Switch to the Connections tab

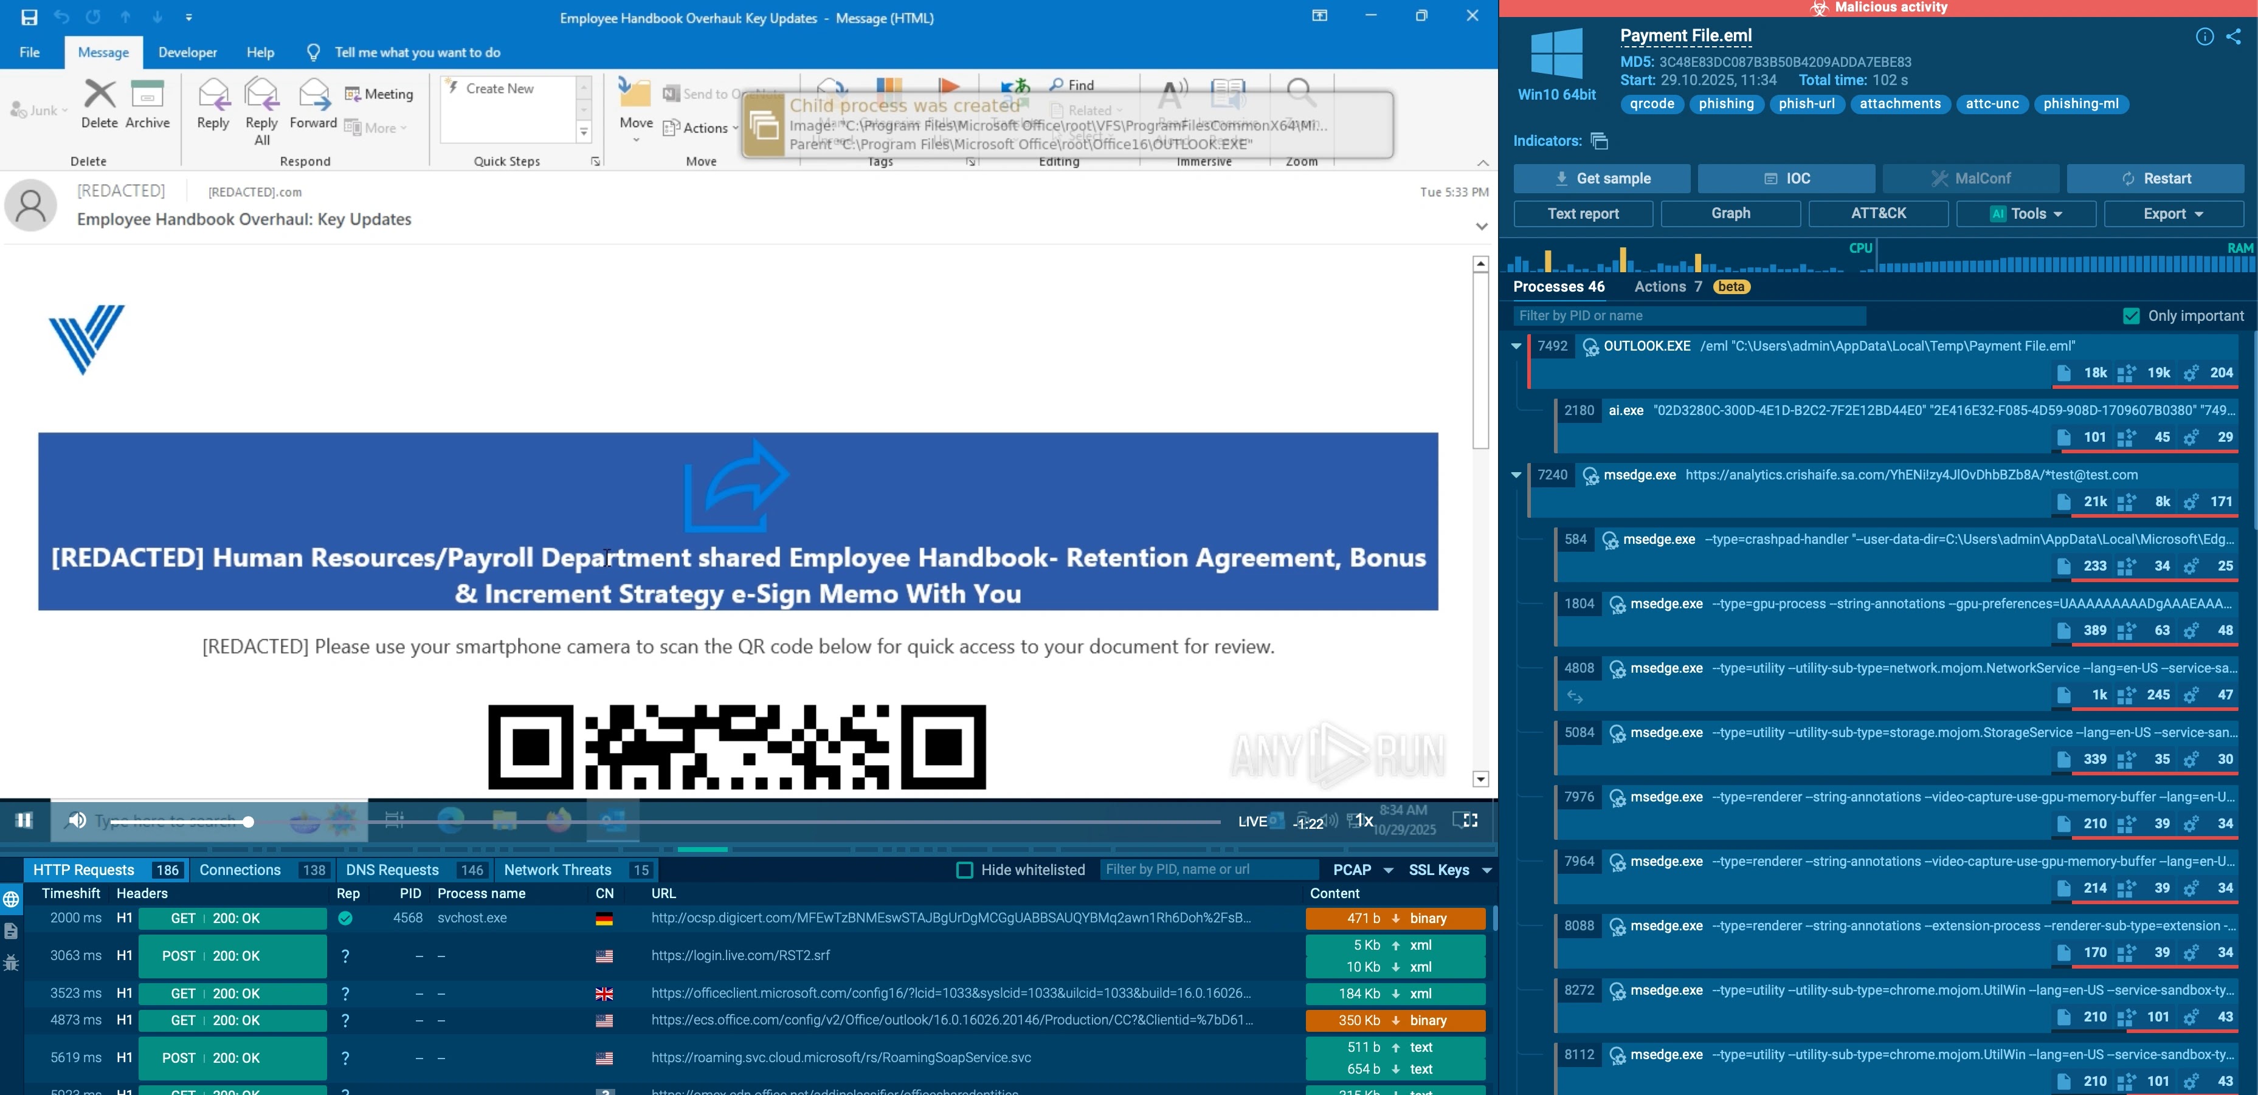pos(262,870)
